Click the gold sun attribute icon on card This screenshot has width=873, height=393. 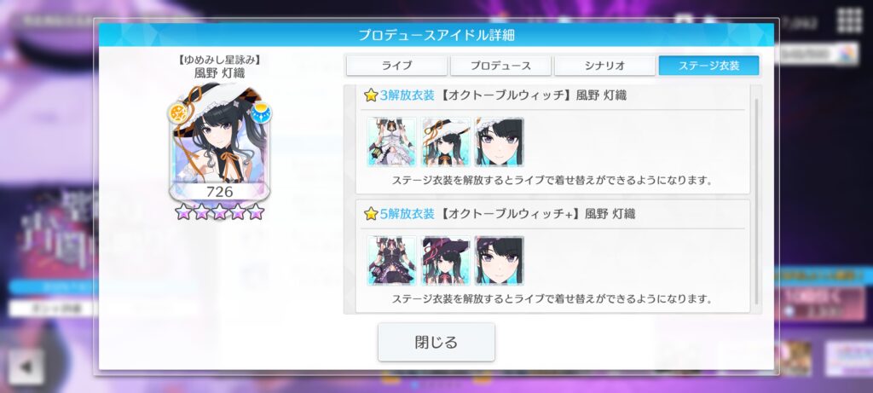point(179,113)
